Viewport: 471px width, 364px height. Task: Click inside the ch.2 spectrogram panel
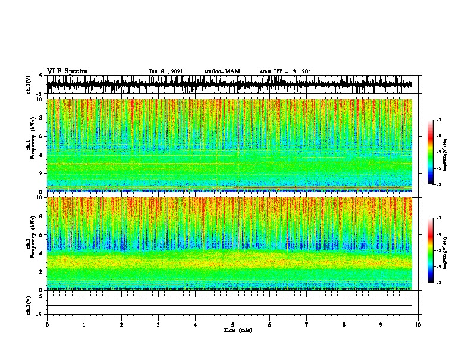click(x=230, y=244)
